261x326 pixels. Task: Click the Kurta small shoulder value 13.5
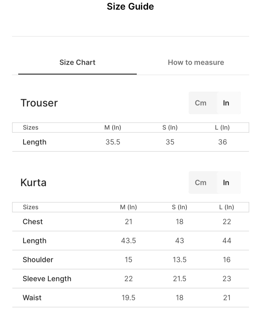pos(179,260)
